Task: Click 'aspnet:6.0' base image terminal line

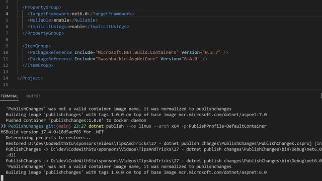Action: 136,172
